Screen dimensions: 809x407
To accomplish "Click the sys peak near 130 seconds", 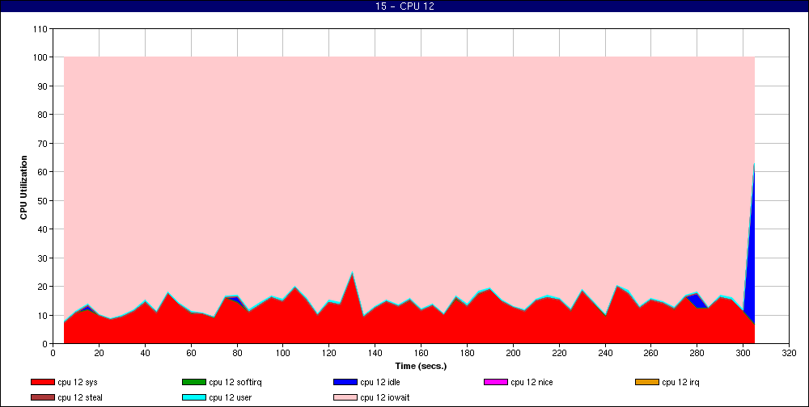I will pos(352,274).
